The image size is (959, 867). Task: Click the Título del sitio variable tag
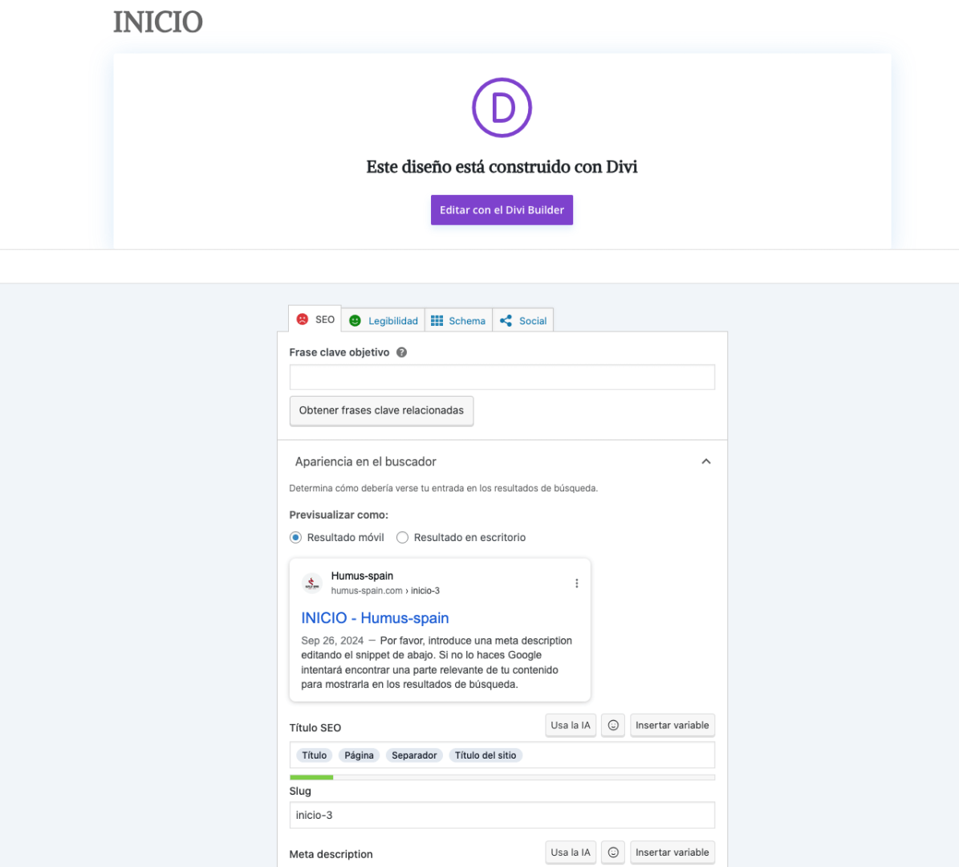[485, 755]
